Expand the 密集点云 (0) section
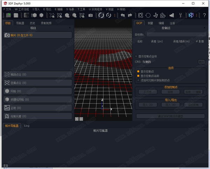The width and height of the screenshot is (210, 169). tap(38, 83)
